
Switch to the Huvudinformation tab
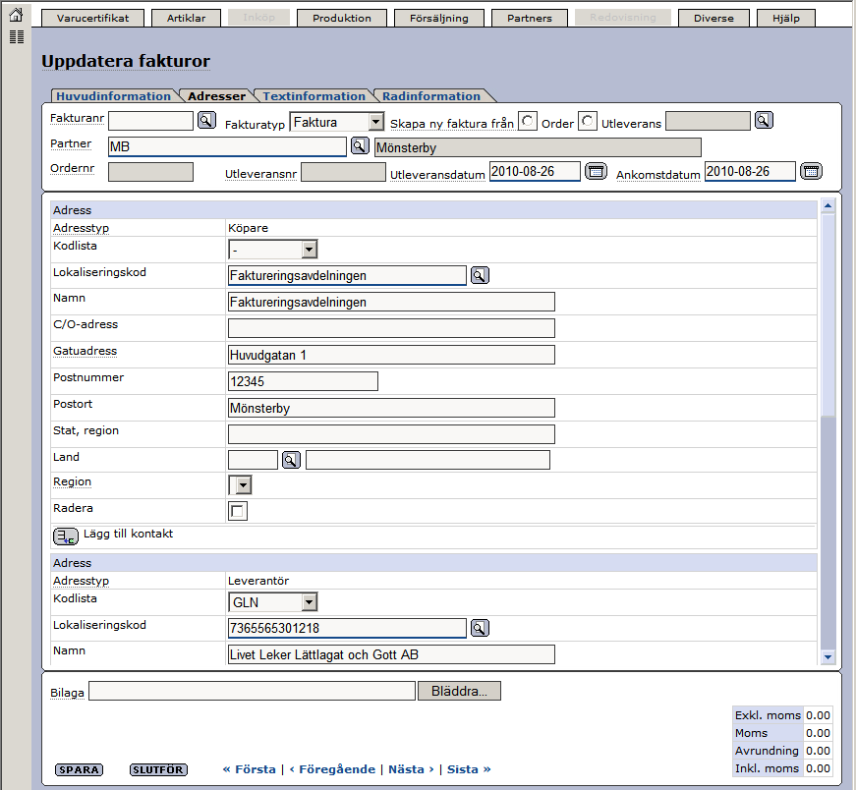point(114,96)
